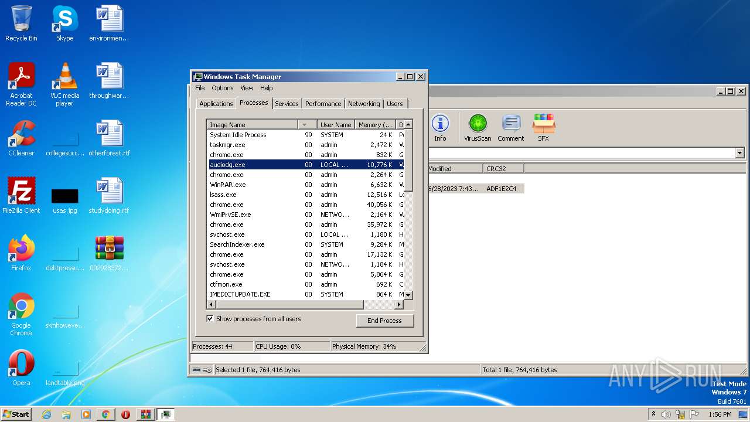Open the WinRAR address bar dropdown

tap(739, 153)
